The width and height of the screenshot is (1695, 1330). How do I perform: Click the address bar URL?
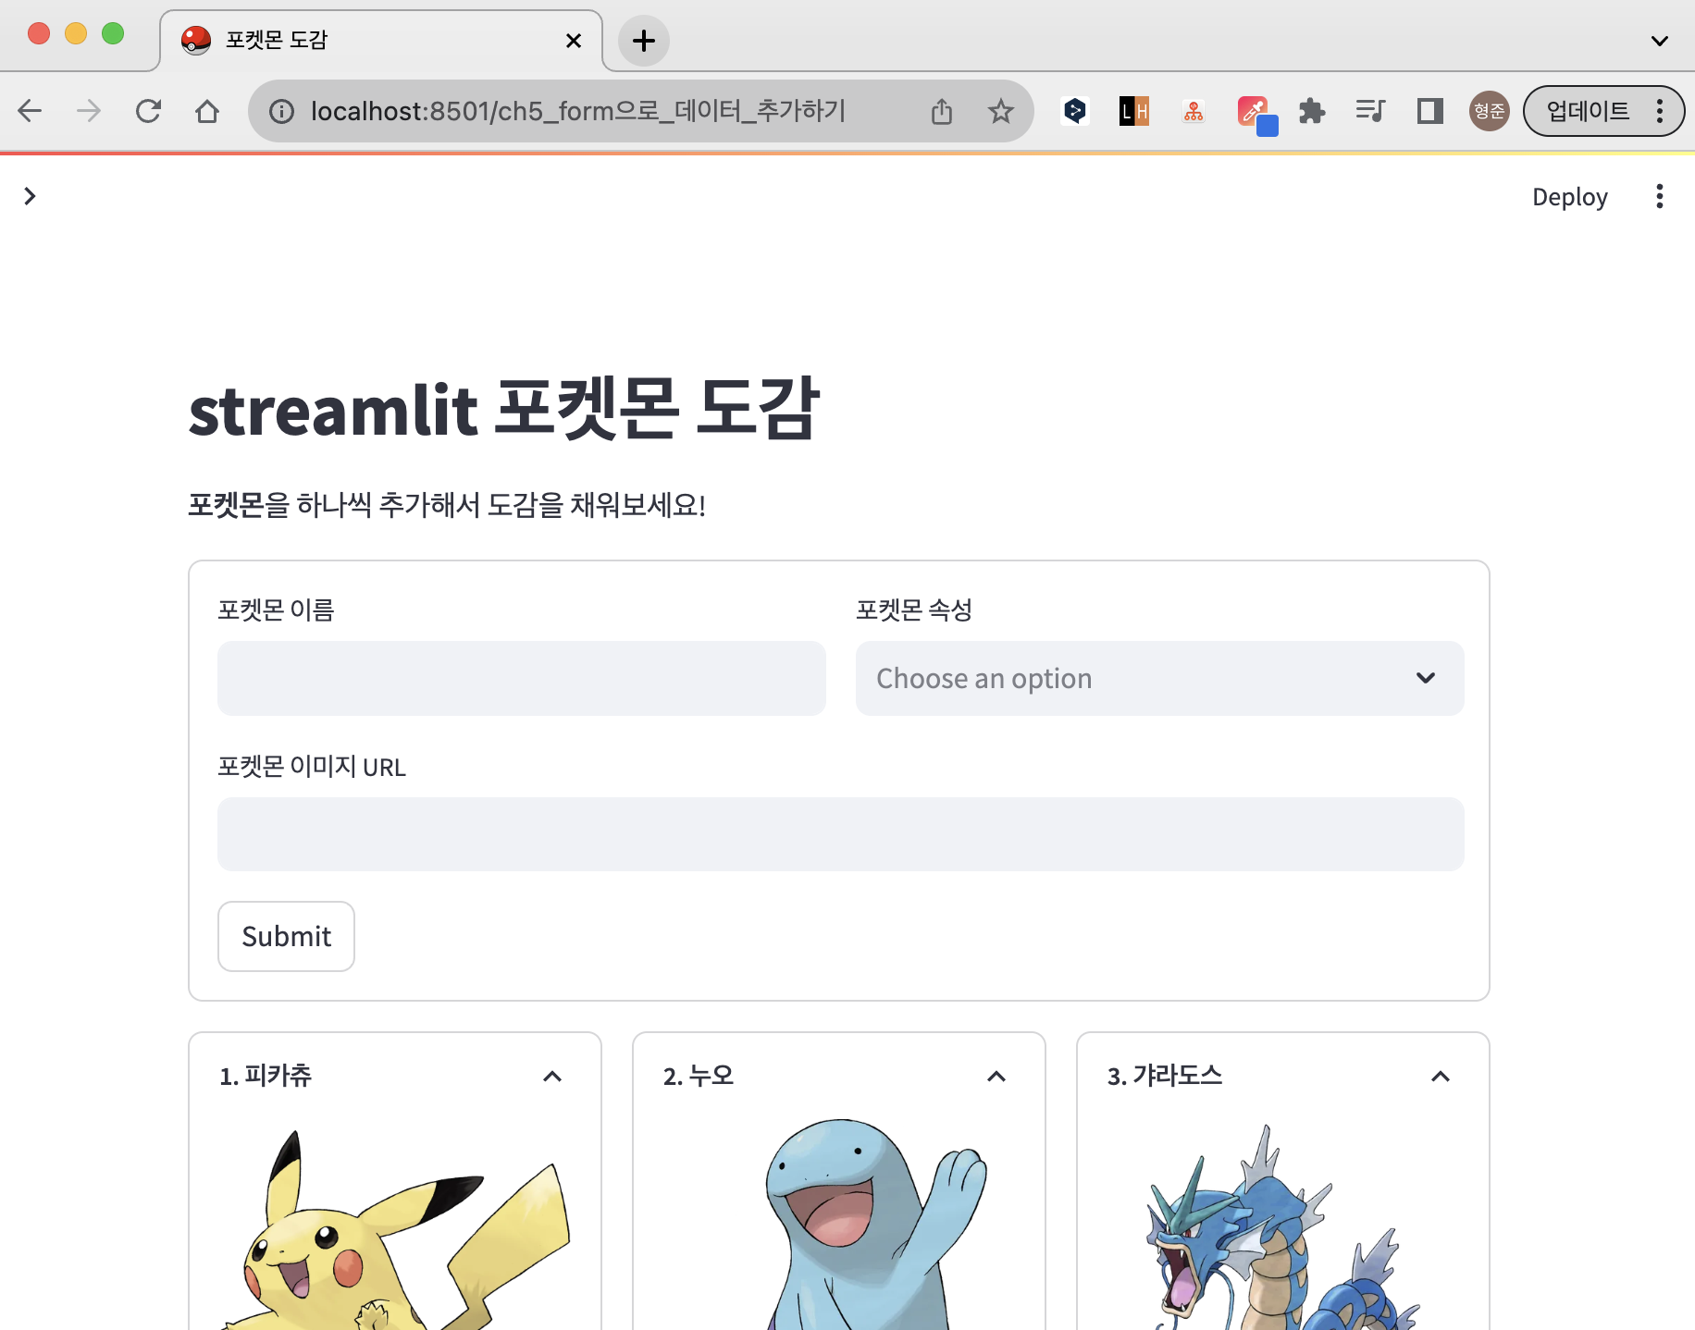click(x=578, y=112)
